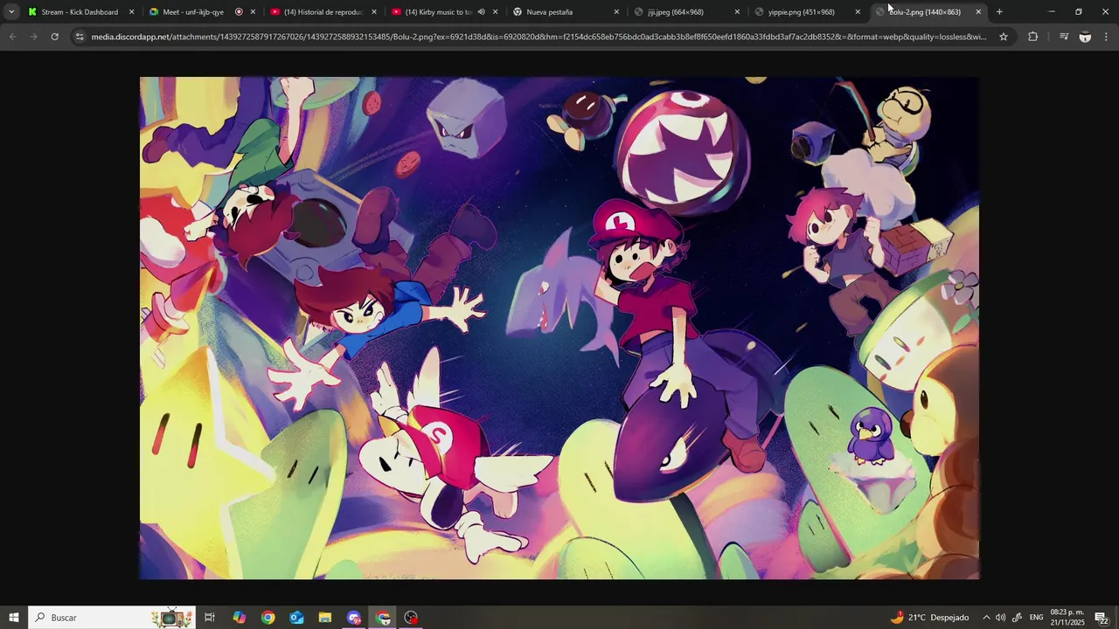This screenshot has height=629, width=1119.
Task: Click the recording indicator on Meet tab
Action: [x=239, y=11]
